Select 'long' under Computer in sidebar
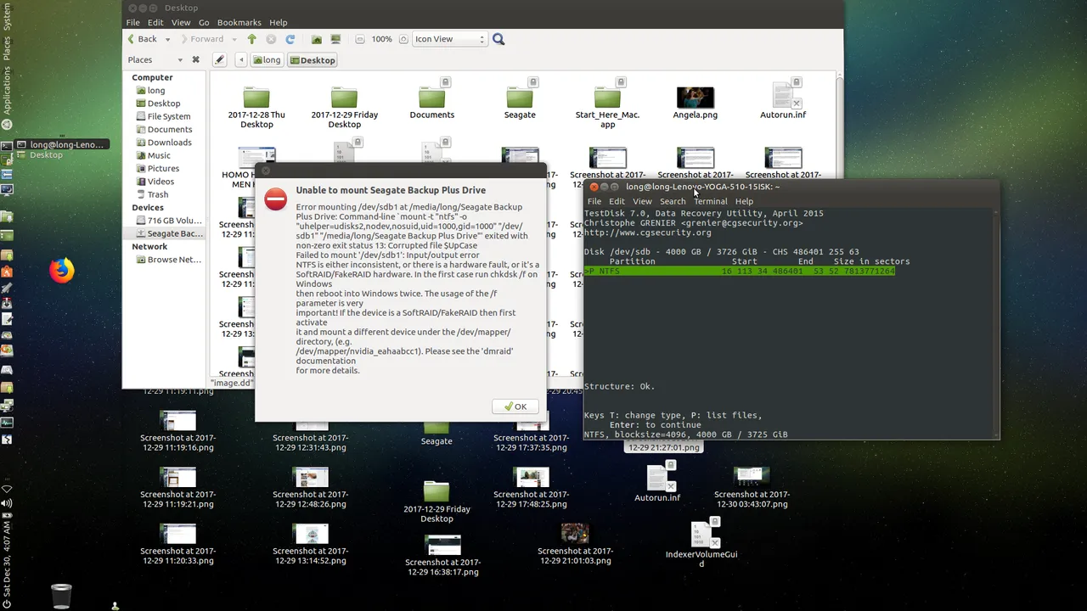The height and width of the screenshot is (611, 1087). click(156, 90)
